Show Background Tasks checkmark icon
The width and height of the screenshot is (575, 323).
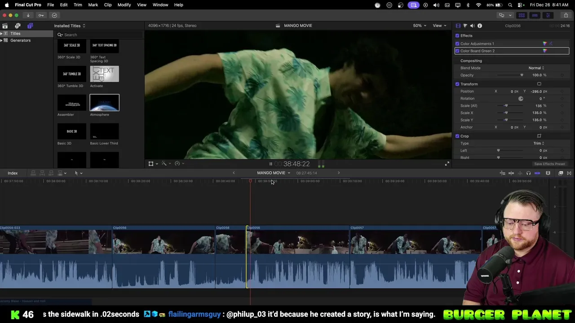click(54, 15)
